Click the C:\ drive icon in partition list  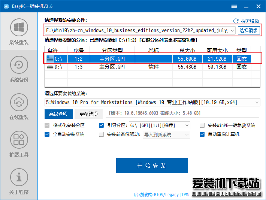pos(50,59)
